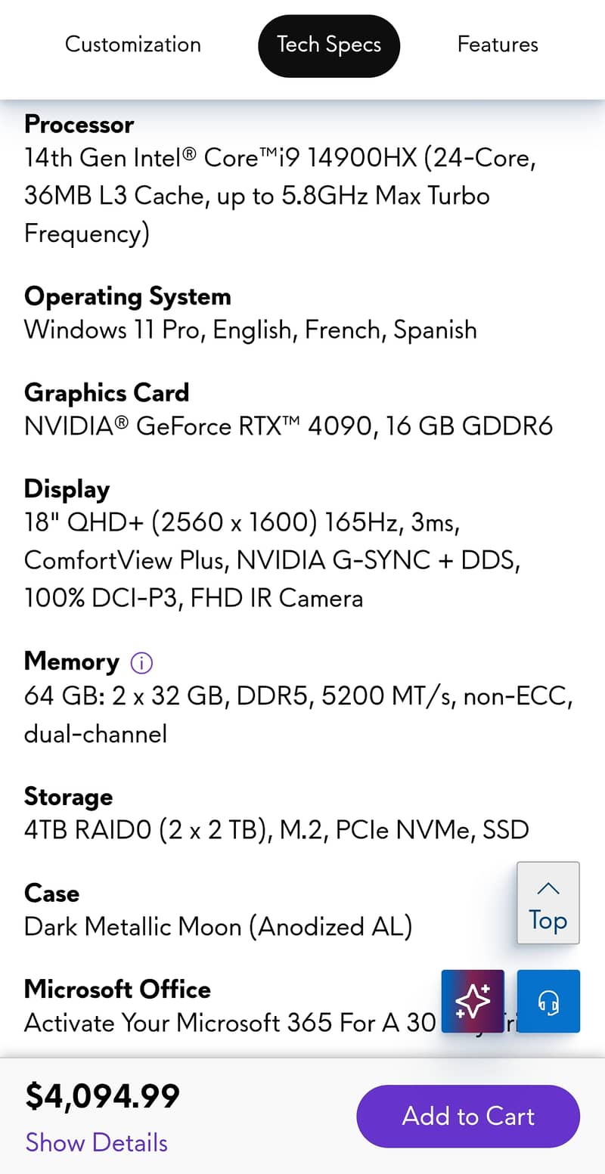This screenshot has width=605, height=1174.
Task: Click the Microsoft Office heading
Action: (x=117, y=989)
